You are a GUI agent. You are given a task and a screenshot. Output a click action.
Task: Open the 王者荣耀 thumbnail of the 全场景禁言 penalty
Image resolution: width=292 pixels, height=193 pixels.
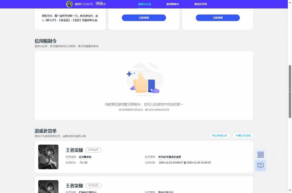point(48,157)
